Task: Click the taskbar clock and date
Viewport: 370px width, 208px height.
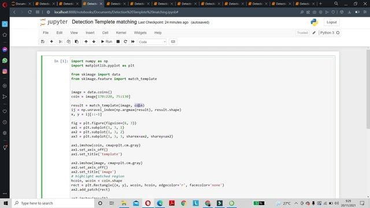Action: click(348, 203)
